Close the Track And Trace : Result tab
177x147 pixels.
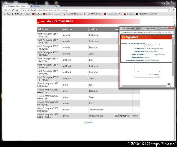click(x=28, y=6)
